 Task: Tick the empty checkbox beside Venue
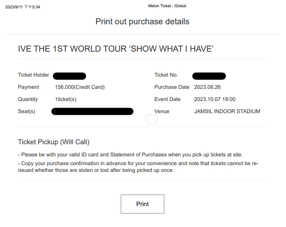tap(152, 120)
